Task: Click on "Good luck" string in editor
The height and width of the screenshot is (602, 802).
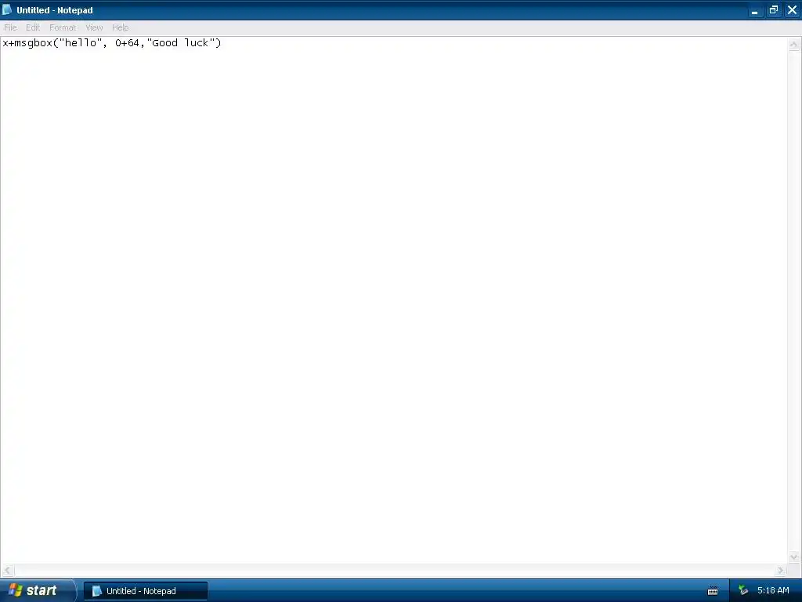Action: pyautogui.click(x=181, y=43)
